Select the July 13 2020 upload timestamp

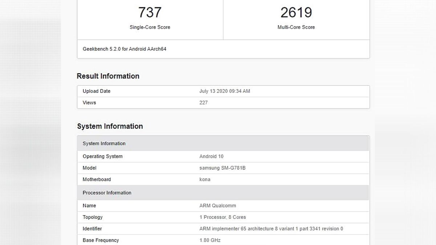tap(225, 91)
